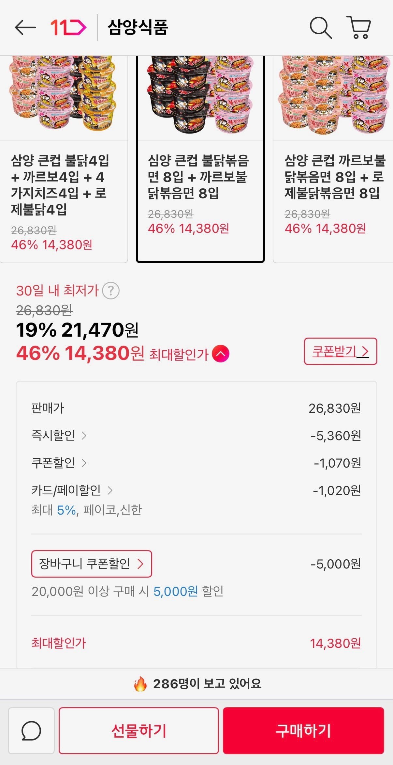Viewport: 393px width, 765px height.
Task: Open the chat inquiry speech bubble
Action: click(31, 731)
